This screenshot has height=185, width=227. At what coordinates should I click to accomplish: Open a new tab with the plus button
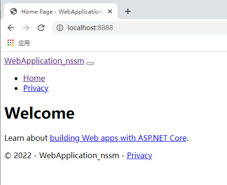[x=128, y=11]
